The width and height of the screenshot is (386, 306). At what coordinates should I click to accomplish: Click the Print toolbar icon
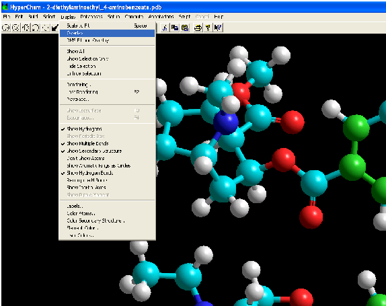coord(198,28)
